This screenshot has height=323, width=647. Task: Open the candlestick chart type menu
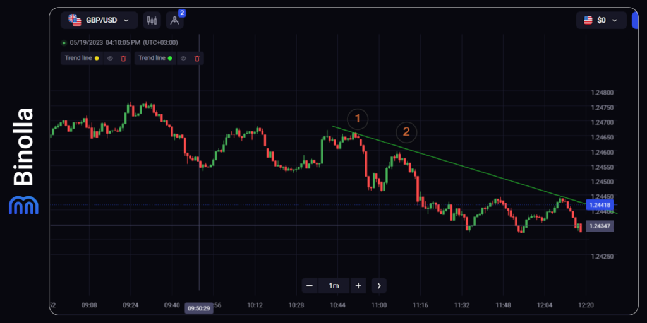152,20
